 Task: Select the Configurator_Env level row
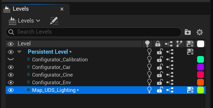click(x=106, y=82)
